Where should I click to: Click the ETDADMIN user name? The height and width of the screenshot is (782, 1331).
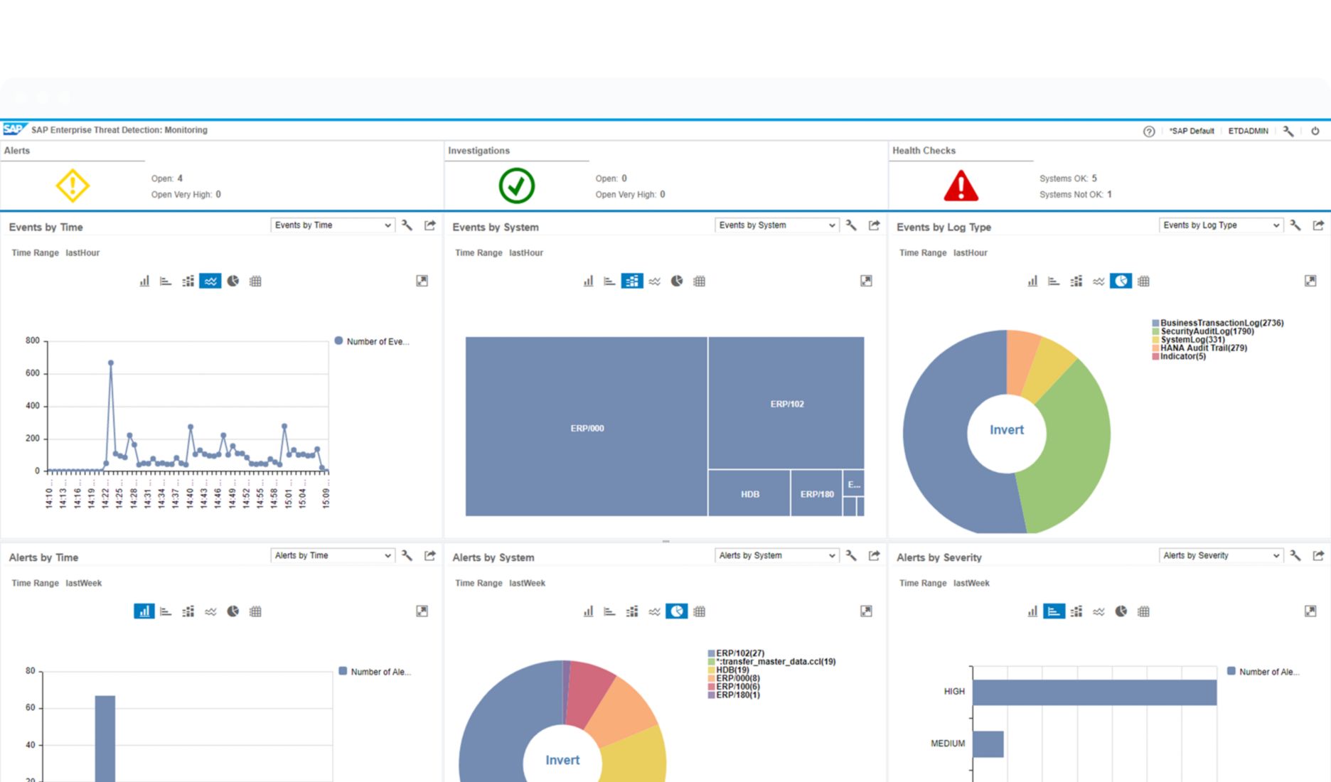point(1248,132)
